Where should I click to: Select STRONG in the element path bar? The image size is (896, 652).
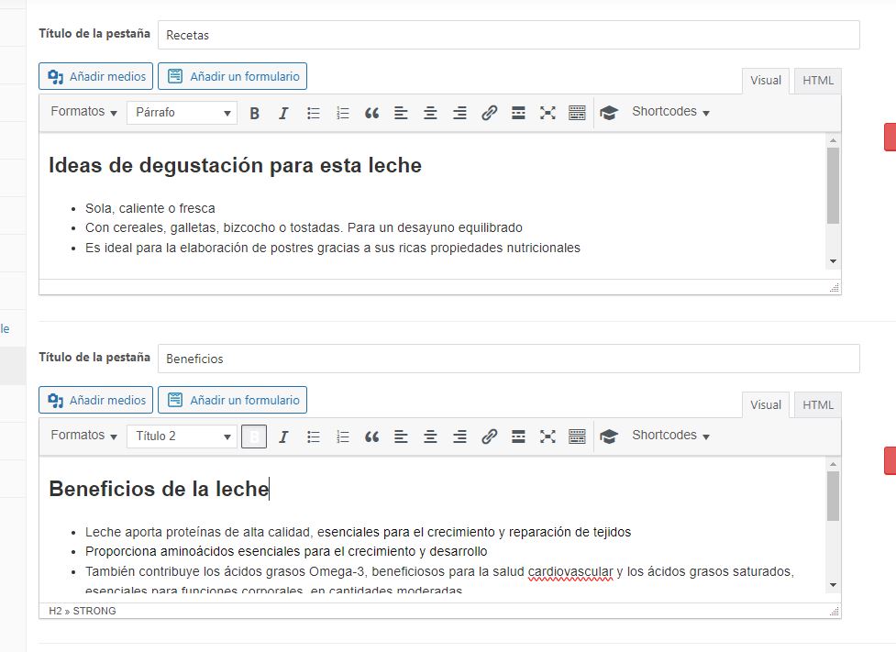coord(94,611)
